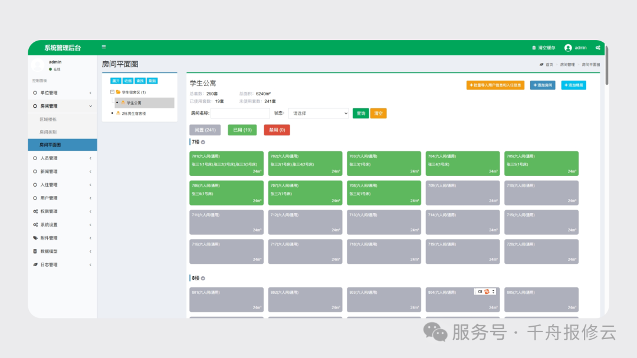Collapse the 7楼 floor section chevron
Viewport: 637px width, 358px height.
pos(203,142)
